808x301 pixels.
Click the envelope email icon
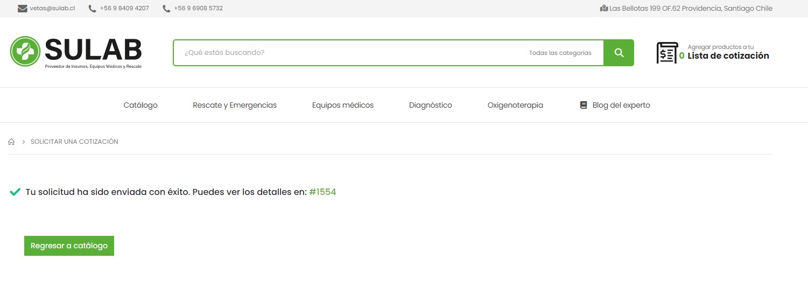[23, 9]
